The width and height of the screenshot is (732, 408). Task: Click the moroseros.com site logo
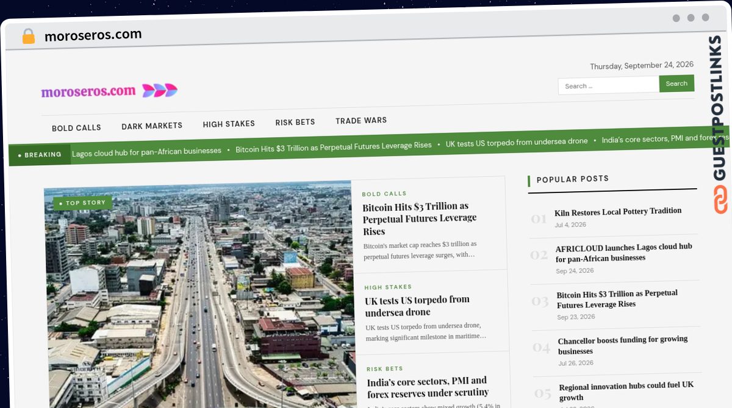[109, 91]
